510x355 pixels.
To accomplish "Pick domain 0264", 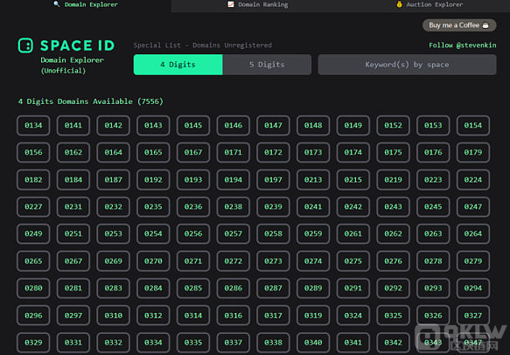I will (473, 233).
